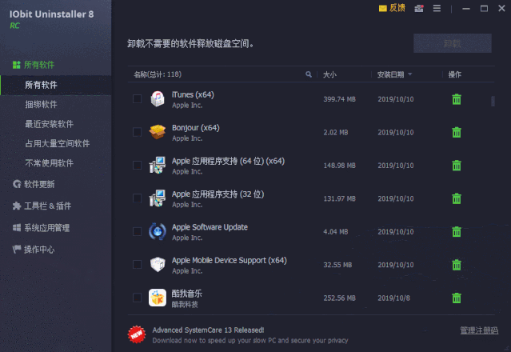
Task: Click the 反馈 feedback link
Action: coord(397,8)
